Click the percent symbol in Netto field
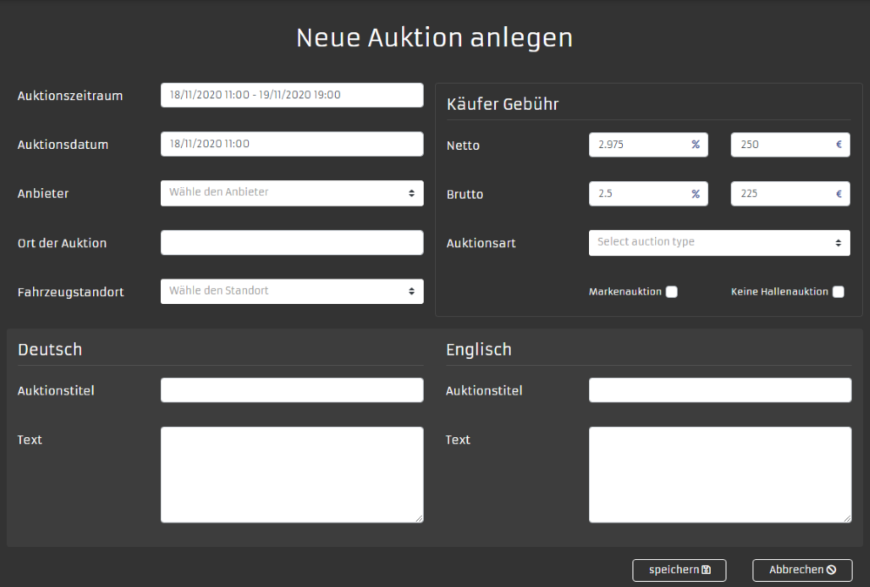The height and width of the screenshot is (587, 870). tap(695, 145)
